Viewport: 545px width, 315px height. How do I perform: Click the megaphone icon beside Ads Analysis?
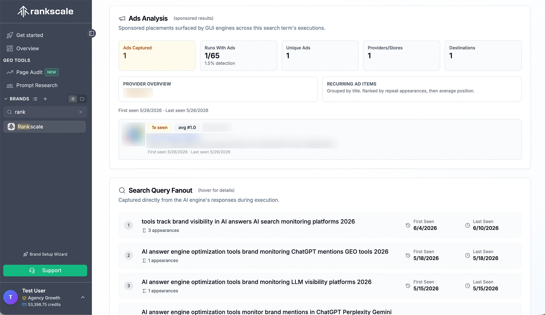(x=122, y=18)
